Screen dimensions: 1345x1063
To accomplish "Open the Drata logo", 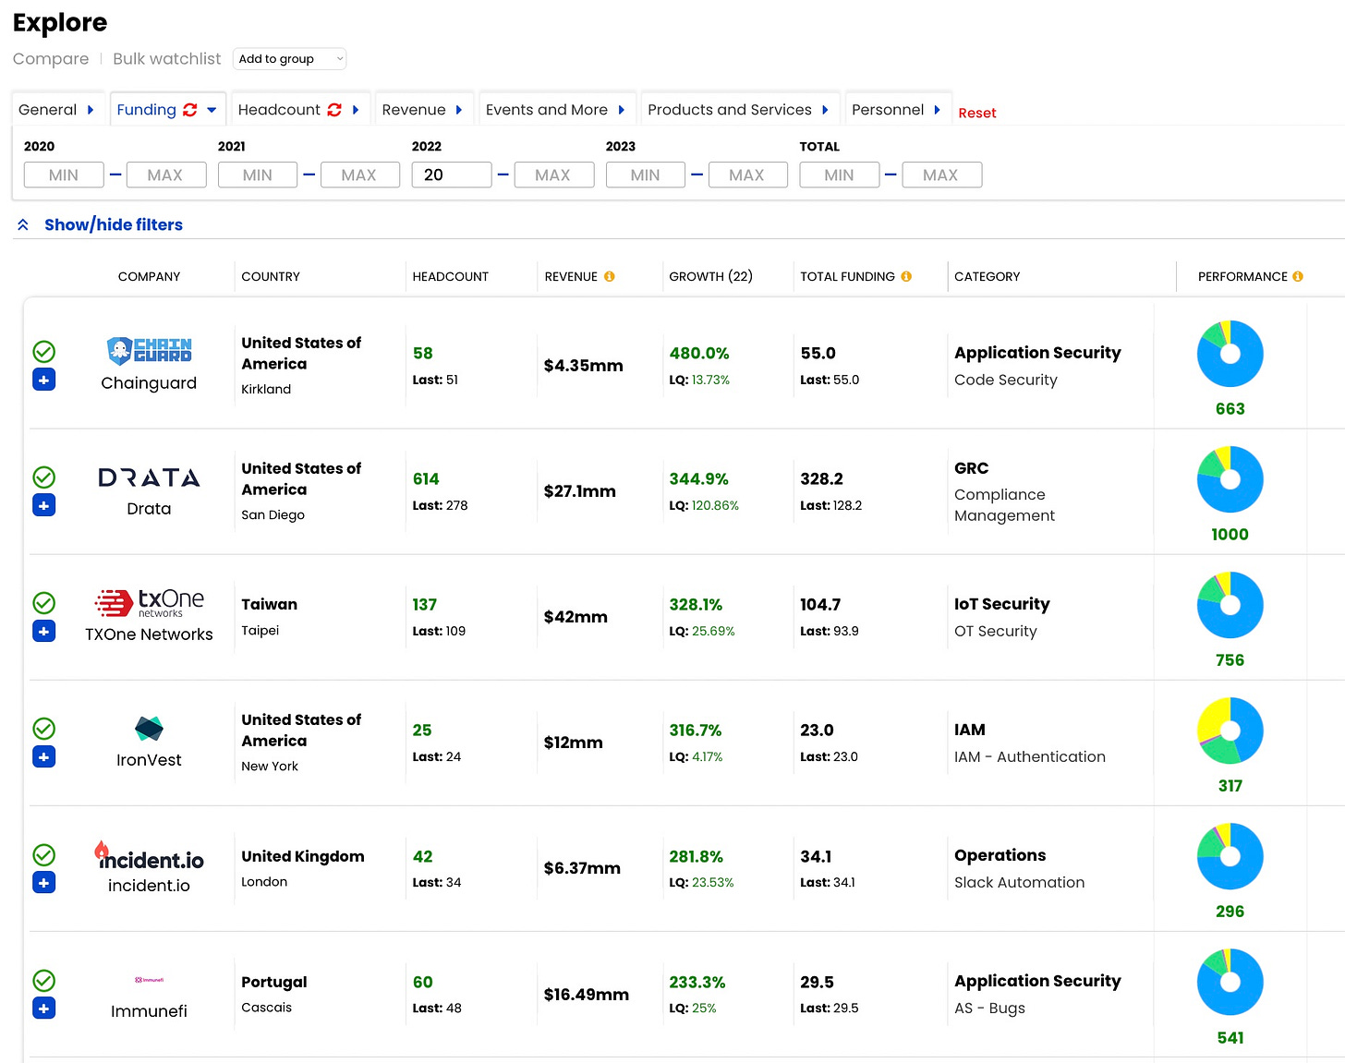I will (149, 477).
